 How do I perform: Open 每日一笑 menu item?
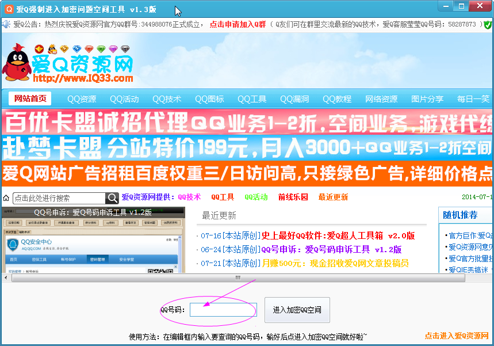473,99
